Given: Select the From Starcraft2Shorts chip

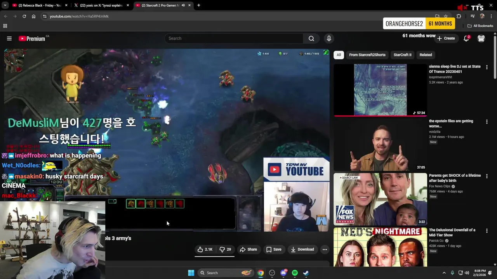Looking at the screenshot, I should [367, 55].
